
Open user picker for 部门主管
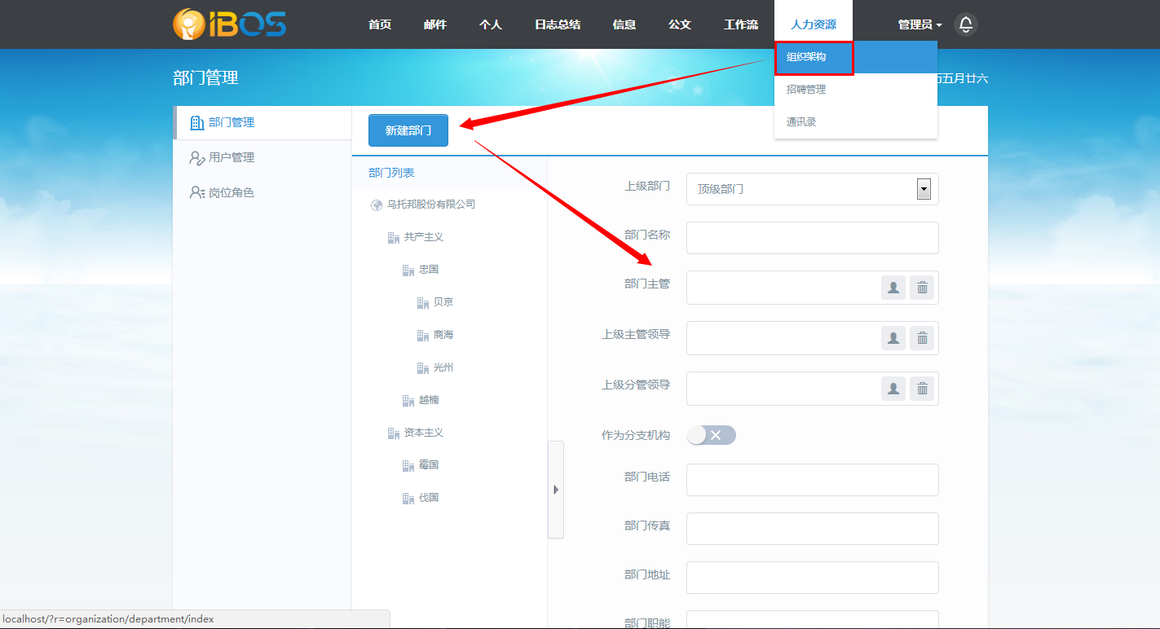point(893,288)
